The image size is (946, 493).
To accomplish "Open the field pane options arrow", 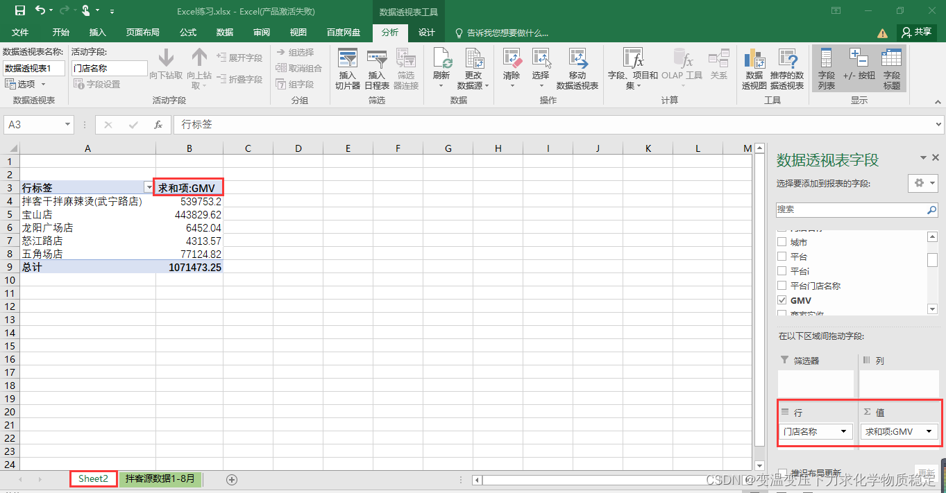I will (923, 158).
